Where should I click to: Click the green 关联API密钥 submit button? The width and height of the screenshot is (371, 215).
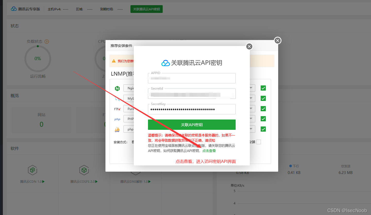point(192,125)
